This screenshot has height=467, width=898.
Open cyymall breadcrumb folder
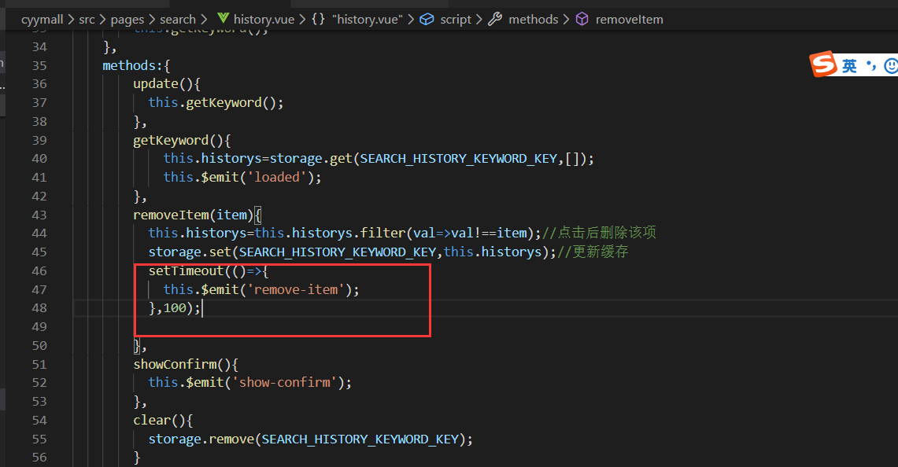[x=42, y=20]
